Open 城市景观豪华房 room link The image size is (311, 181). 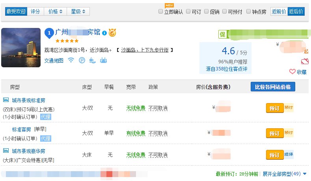point(28,151)
